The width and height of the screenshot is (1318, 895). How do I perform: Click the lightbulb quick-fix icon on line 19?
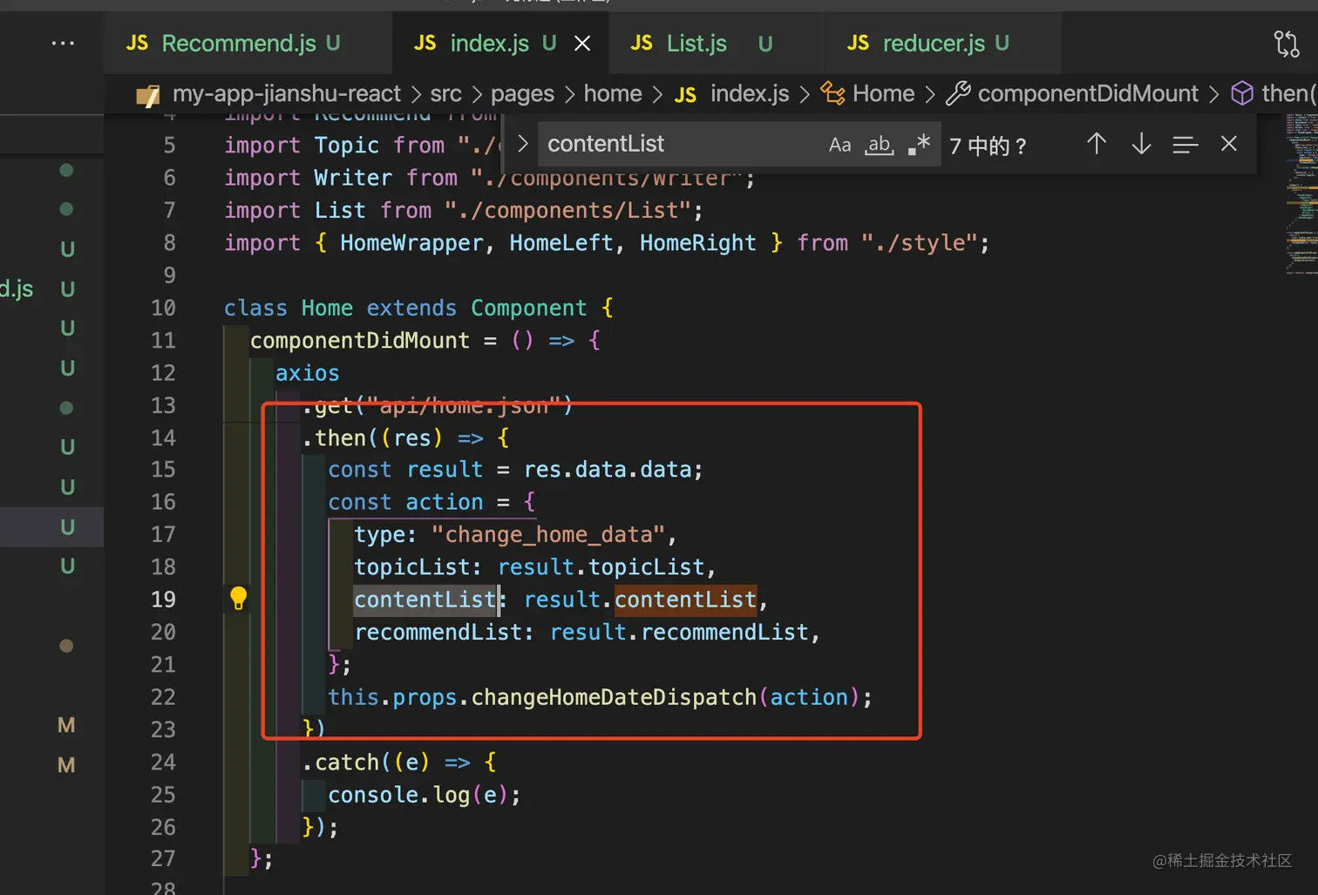[238, 598]
